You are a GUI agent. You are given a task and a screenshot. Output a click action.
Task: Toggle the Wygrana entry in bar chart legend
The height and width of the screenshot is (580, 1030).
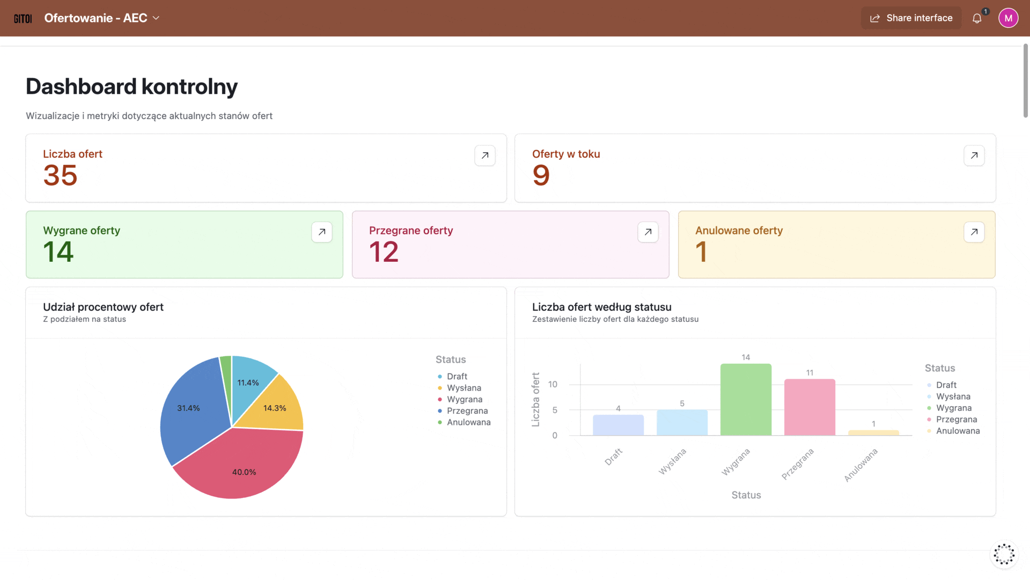(x=954, y=408)
